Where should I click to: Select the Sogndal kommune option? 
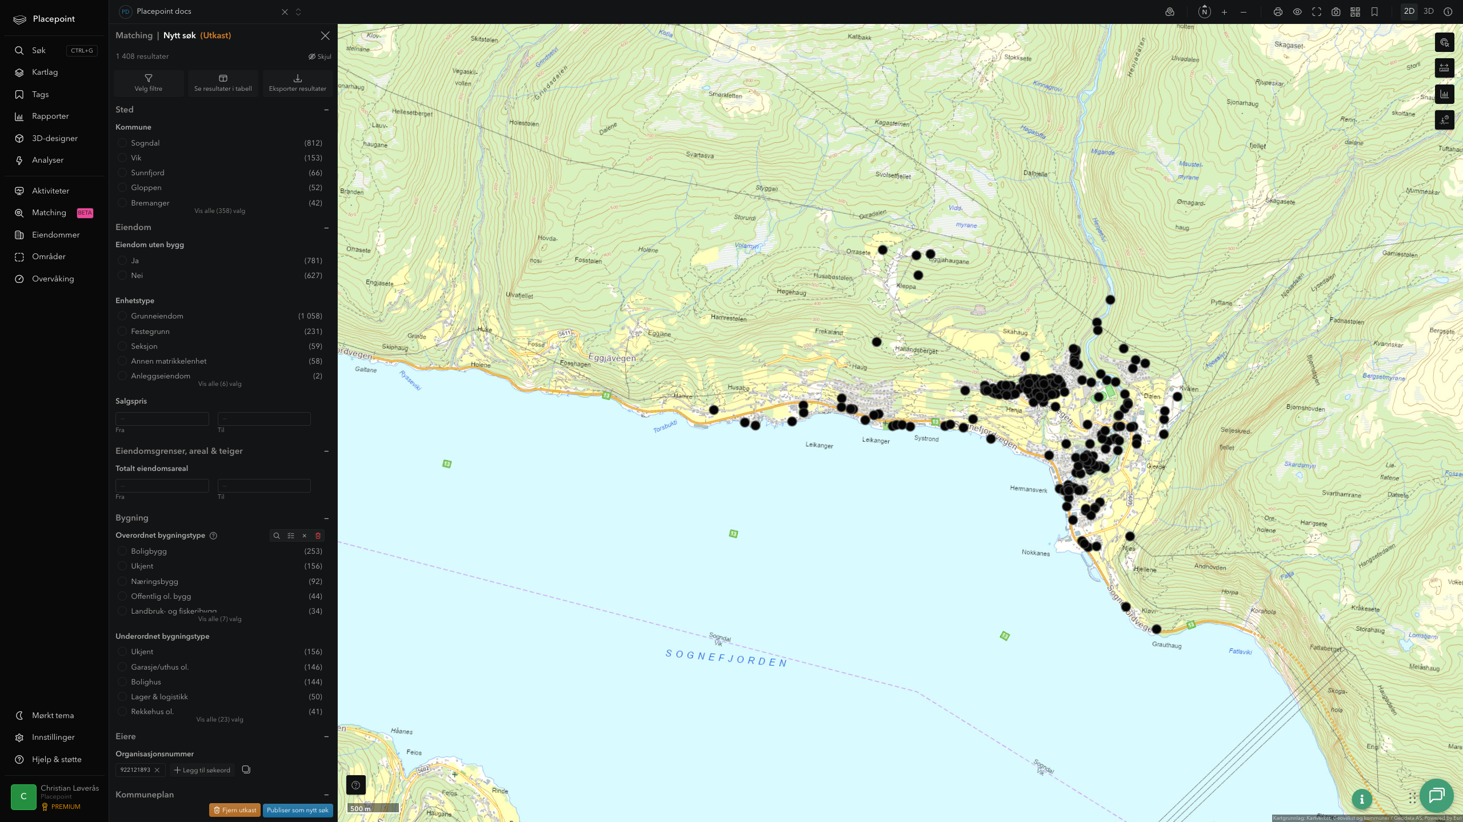click(122, 143)
